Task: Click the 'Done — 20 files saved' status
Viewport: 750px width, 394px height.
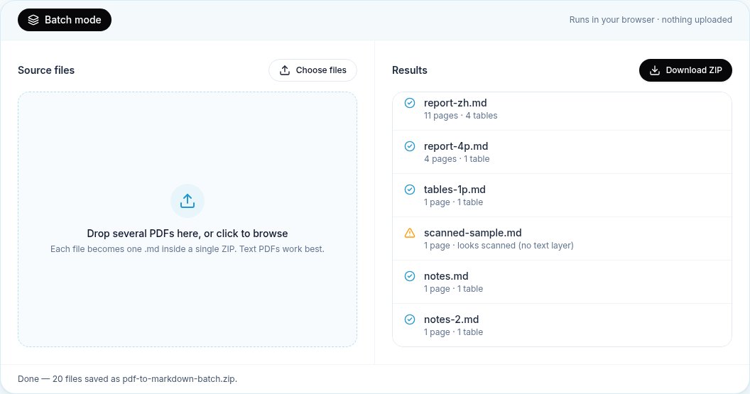Action: coord(127,378)
